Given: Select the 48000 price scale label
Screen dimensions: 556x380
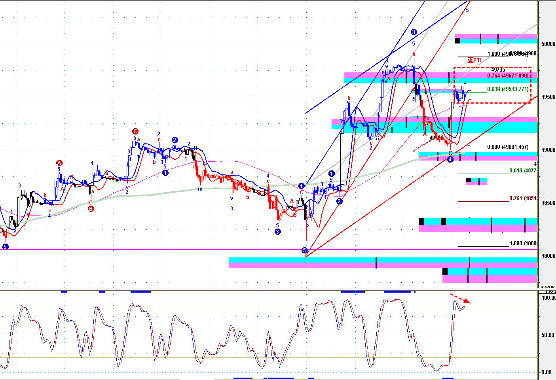Looking at the screenshot, I should coord(548,256).
